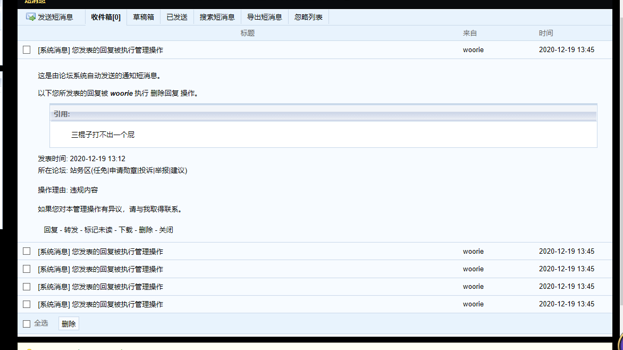Close the opened message via 关闭 link
623x350 pixels.
pos(166,230)
